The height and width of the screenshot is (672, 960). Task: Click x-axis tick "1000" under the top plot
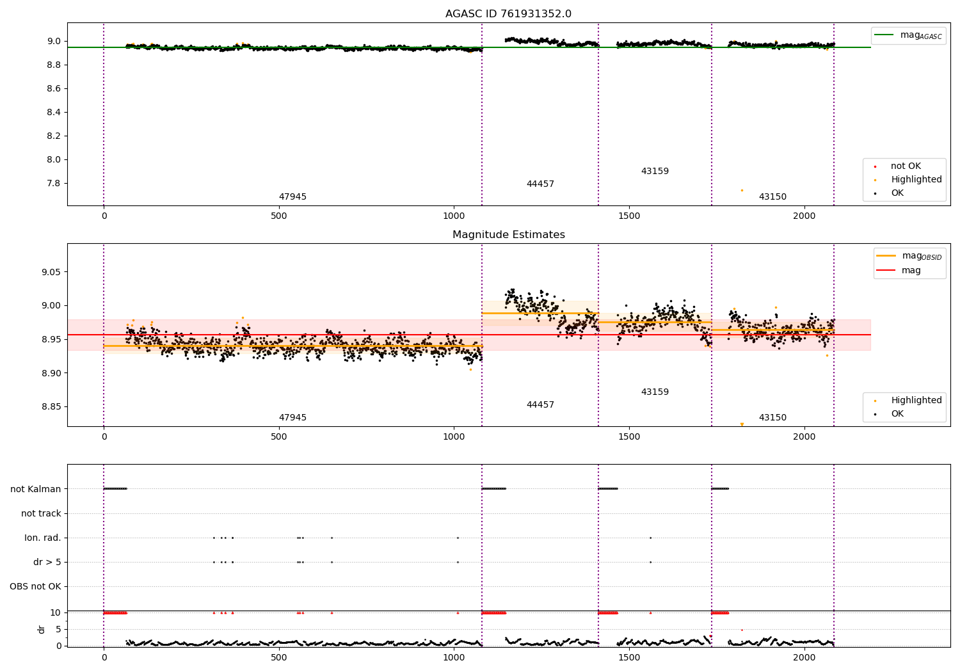(x=454, y=216)
